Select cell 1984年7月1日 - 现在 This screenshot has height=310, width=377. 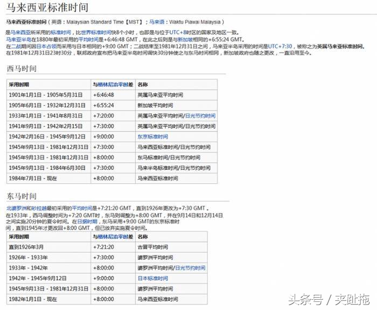pyautogui.click(x=48, y=178)
